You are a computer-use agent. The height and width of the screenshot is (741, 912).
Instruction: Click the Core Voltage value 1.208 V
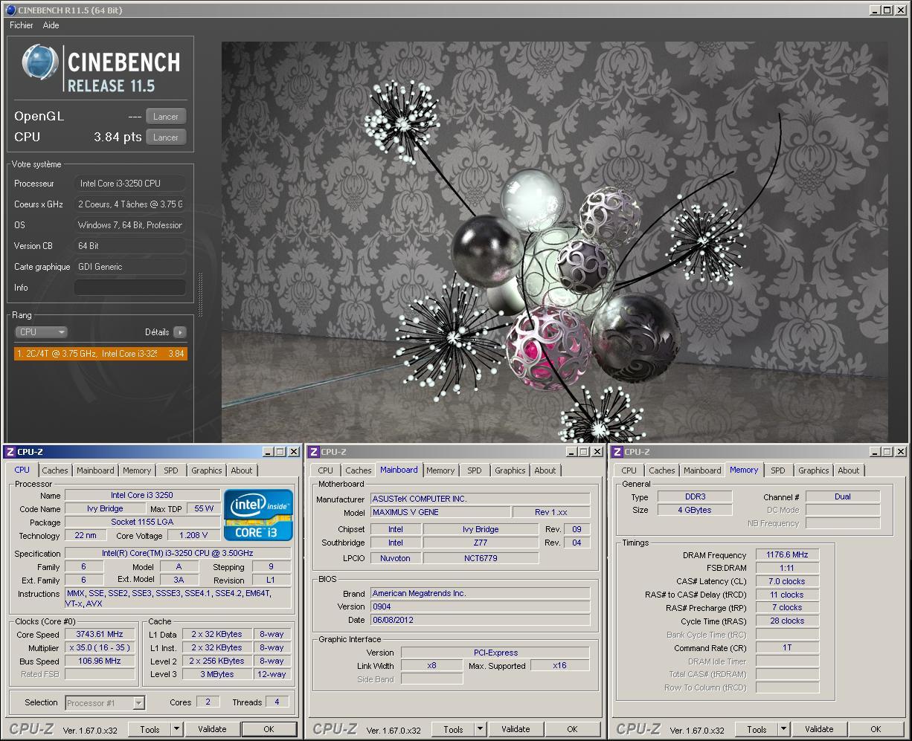coord(193,535)
